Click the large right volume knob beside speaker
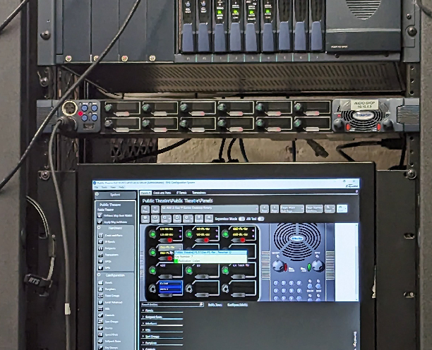This screenshot has height=350, width=432. pos(317,265)
